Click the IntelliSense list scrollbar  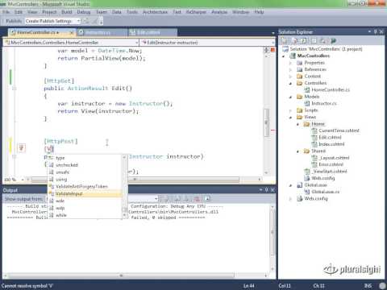tap(124, 186)
